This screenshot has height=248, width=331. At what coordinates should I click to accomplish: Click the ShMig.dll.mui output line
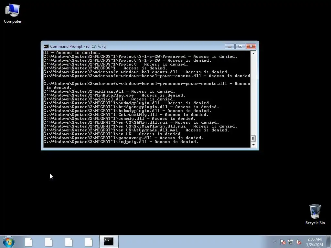(131, 122)
